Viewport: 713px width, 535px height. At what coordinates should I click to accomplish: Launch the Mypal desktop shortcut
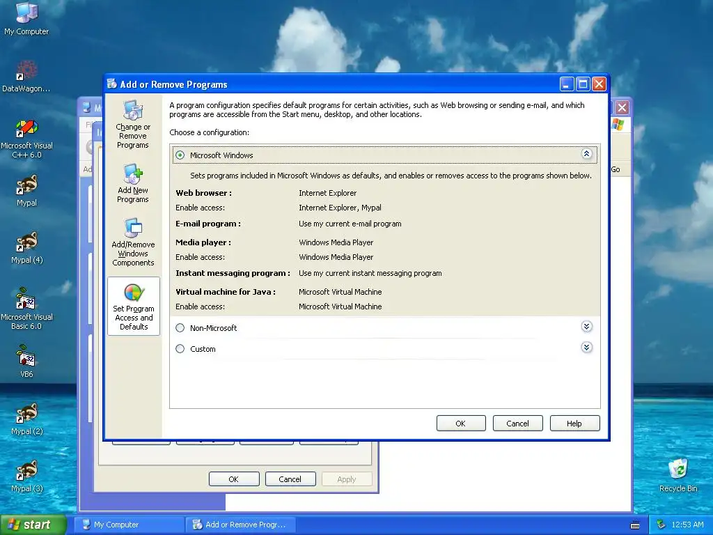[26, 191]
